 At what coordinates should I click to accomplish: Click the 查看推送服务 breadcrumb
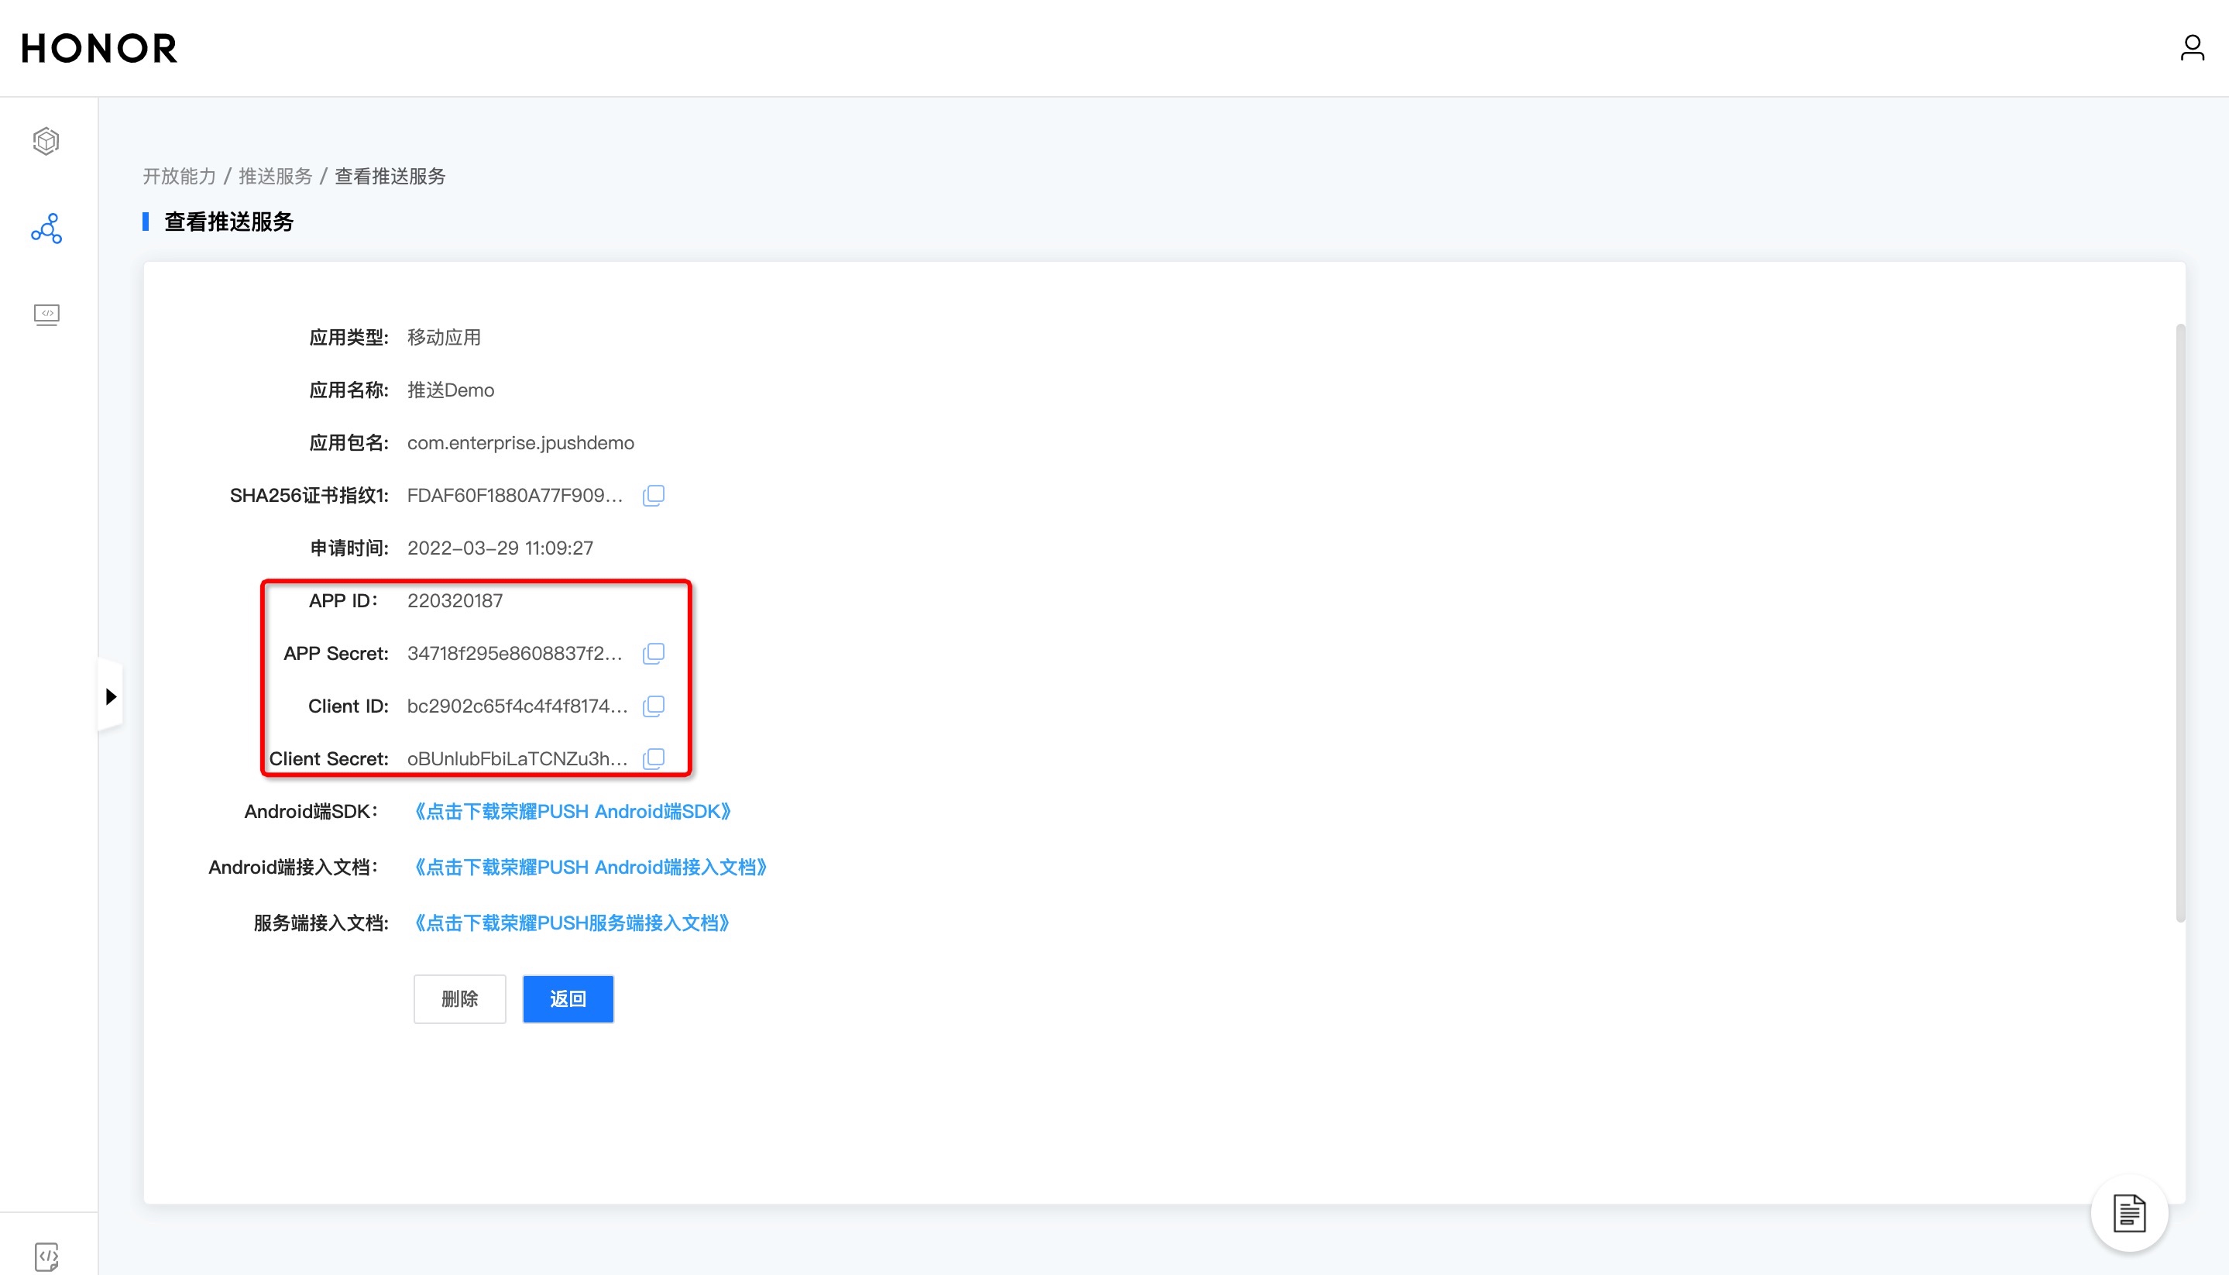click(x=390, y=176)
